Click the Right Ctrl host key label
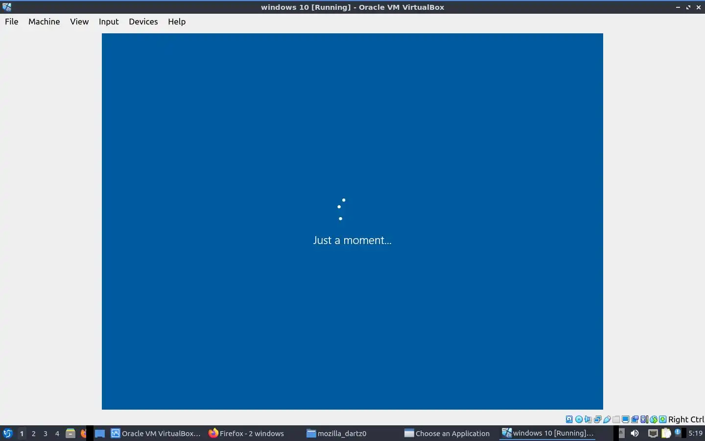Image resolution: width=705 pixels, height=441 pixels. (686, 419)
